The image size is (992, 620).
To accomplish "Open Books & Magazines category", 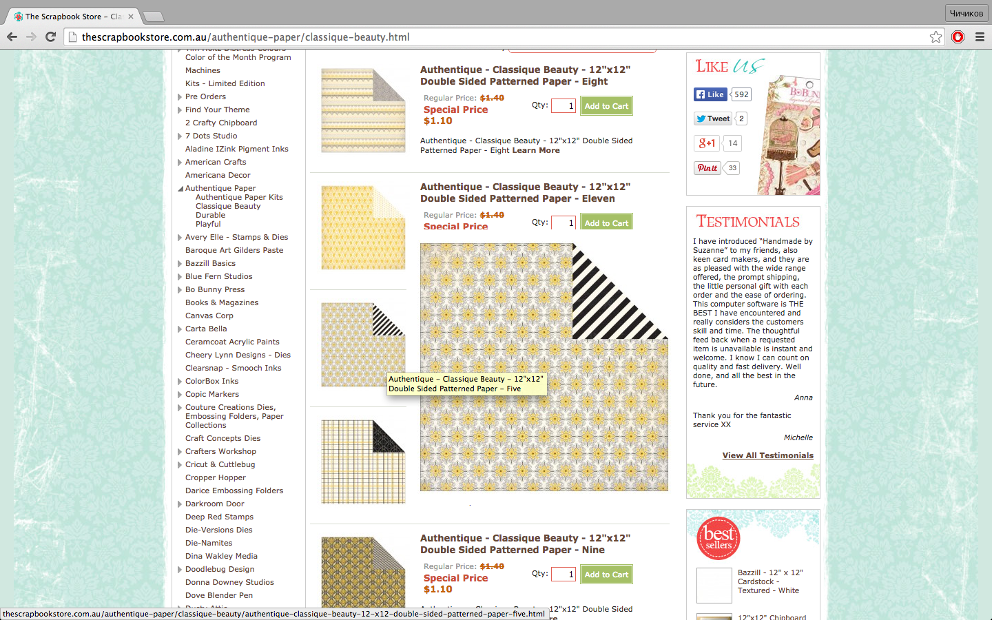I will (222, 302).
